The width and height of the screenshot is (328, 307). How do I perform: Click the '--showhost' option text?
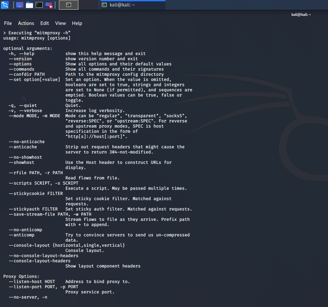pyautogui.click(x=21, y=162)
